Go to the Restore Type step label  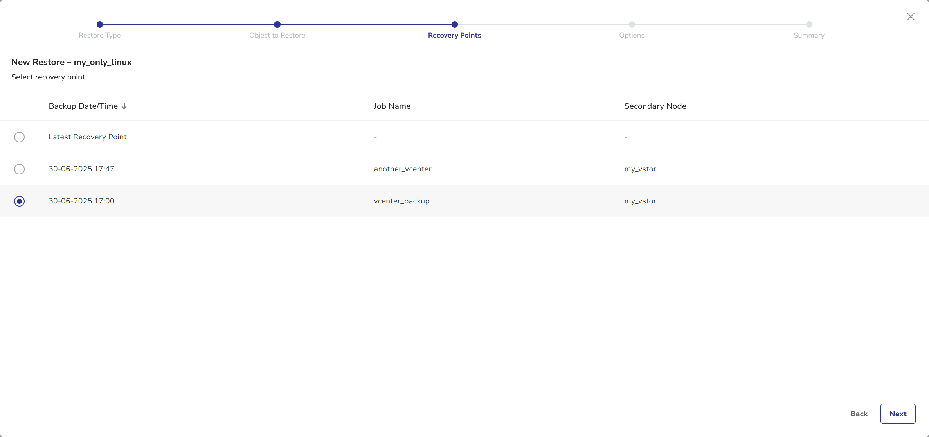[99, 35]
